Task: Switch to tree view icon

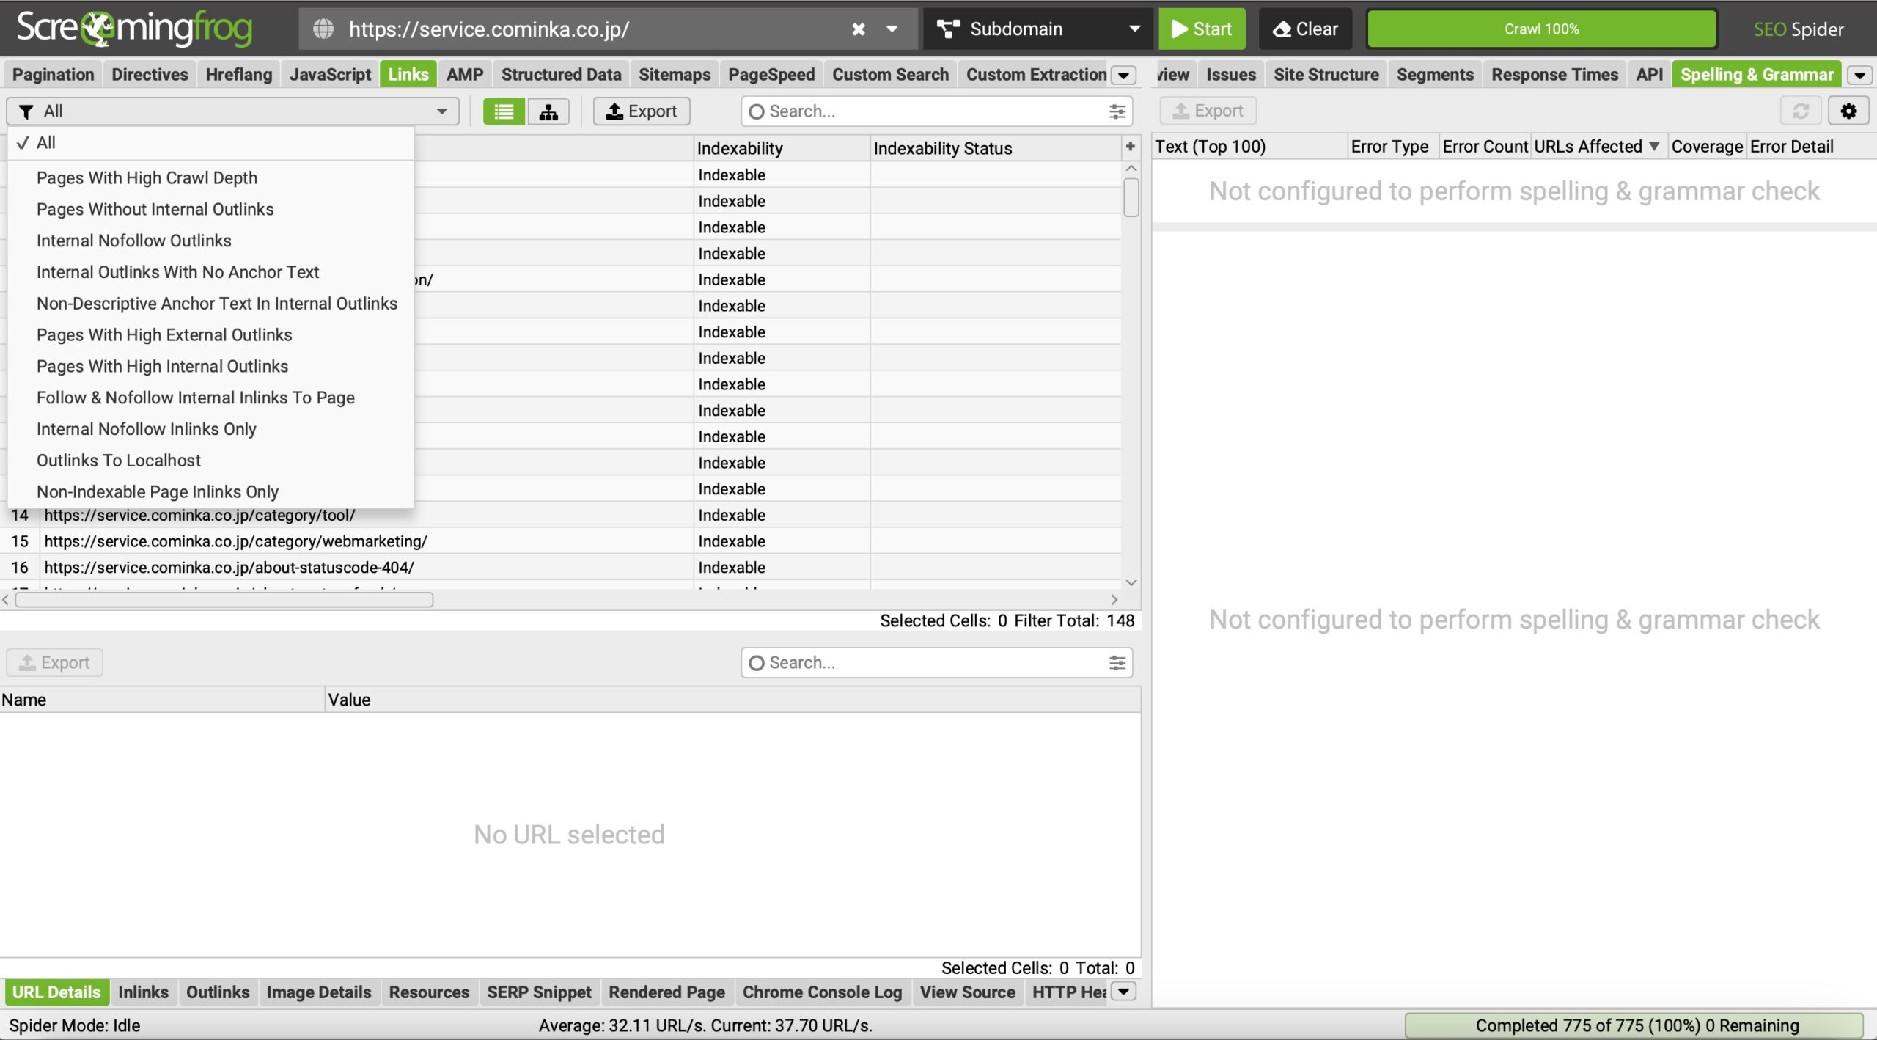Action: pyautogui.click(x=548, y=111)
